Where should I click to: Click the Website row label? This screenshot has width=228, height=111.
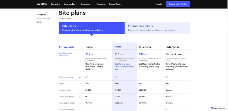tap(69, 47)
